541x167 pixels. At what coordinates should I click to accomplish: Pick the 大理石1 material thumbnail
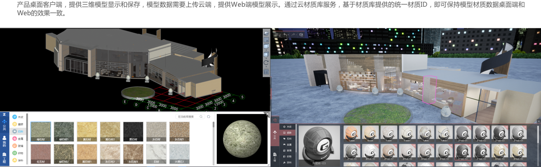tap(180, 154)
